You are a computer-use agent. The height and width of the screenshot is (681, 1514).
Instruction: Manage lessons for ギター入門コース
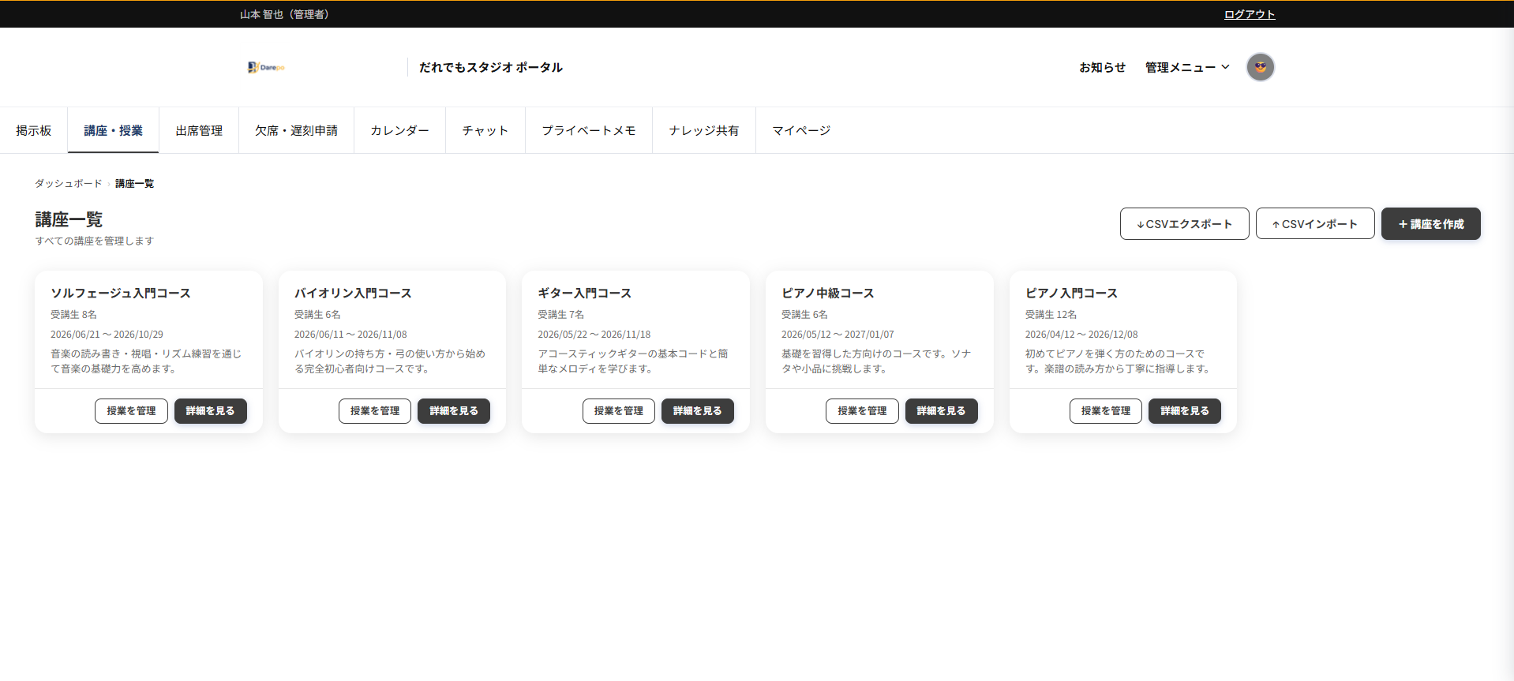point(619,411)
